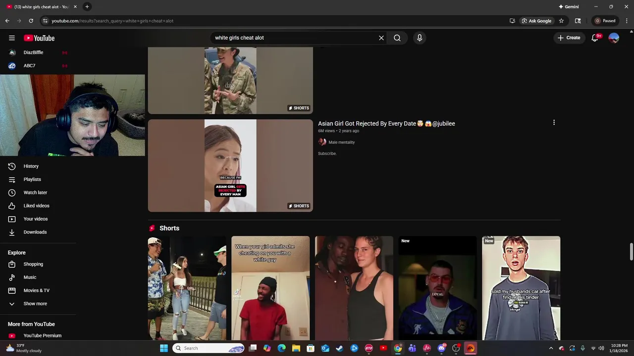Open short 'When your girl admits she cheating'
Viewport: 634px width, 356px height.
[270, 288]
